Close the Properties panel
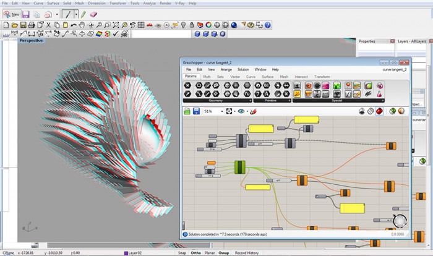Viewport: 433px width, 256px height. [392, 41]
